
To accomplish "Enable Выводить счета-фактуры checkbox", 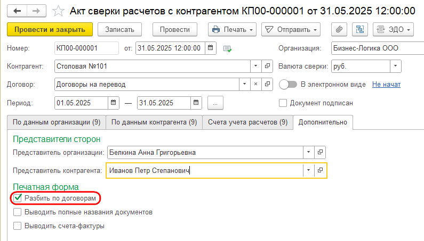I will [17, 226].
